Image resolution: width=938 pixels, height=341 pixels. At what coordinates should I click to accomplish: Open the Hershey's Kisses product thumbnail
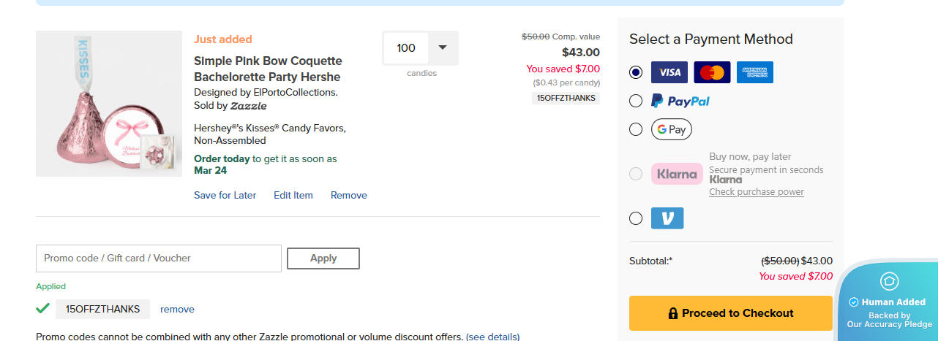(x=108, y=104)
